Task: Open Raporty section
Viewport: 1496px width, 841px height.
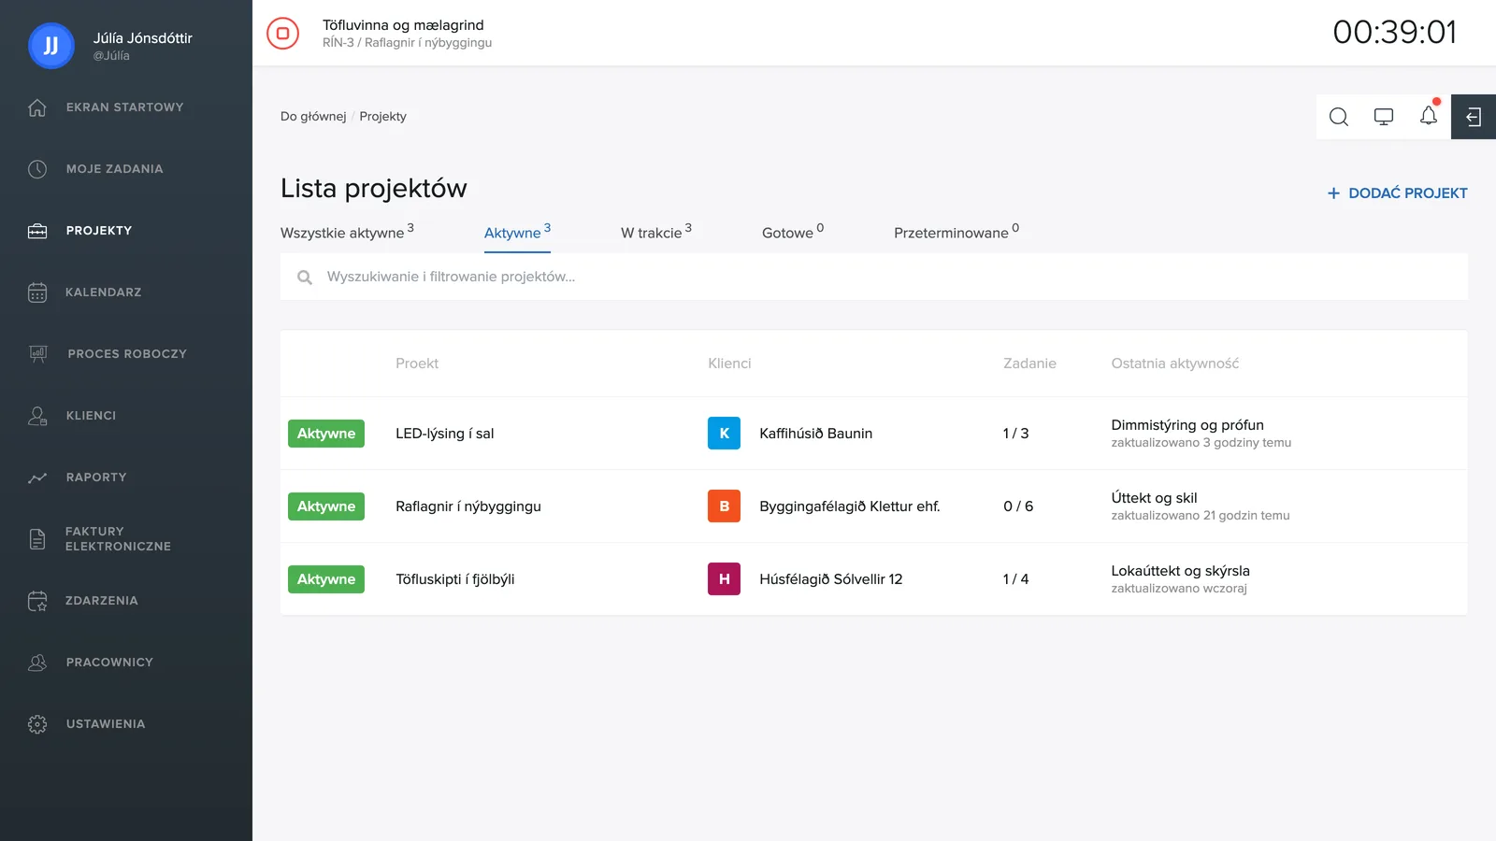Action: (x=96, y=478)
